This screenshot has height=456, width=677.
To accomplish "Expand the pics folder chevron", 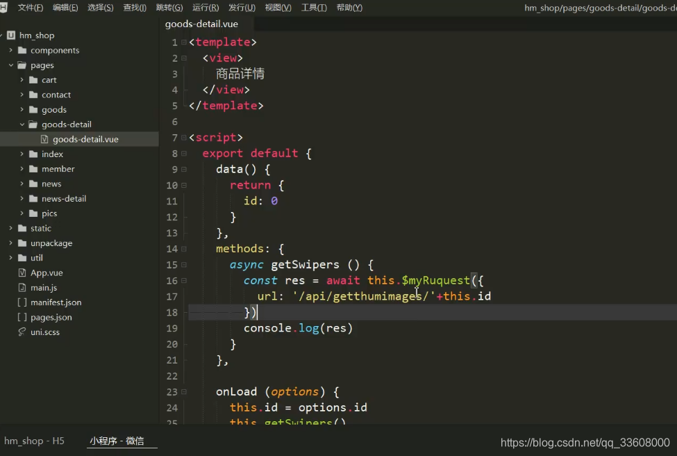I will [22, 213].
